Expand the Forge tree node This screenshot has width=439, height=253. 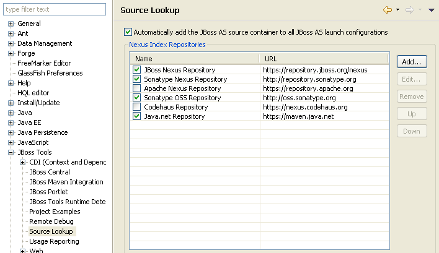click(11, 53)
